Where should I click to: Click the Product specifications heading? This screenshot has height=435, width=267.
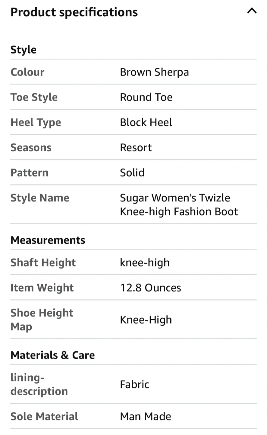pyautogui.click(x=74, y=12)
